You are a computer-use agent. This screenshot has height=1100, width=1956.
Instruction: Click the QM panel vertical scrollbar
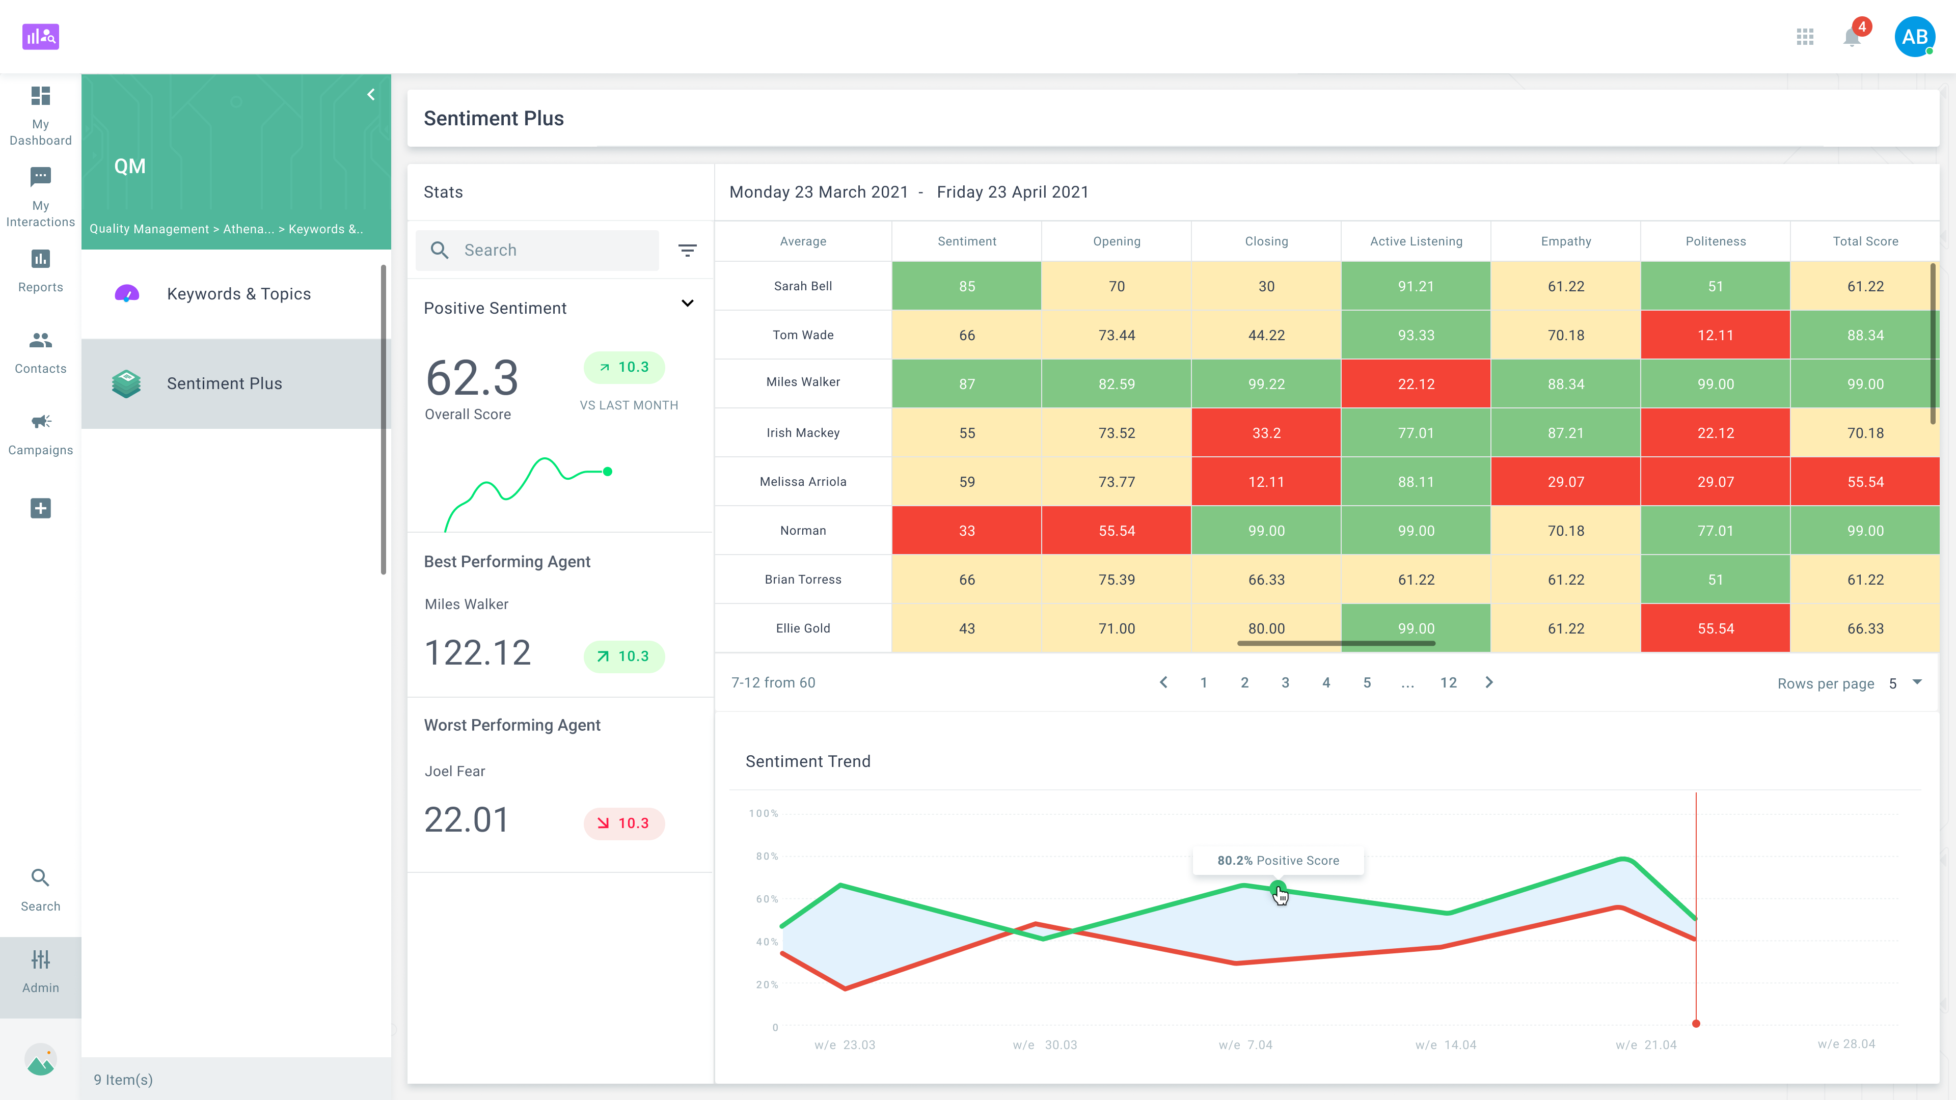pyautogui.click(x=384, y=419)
